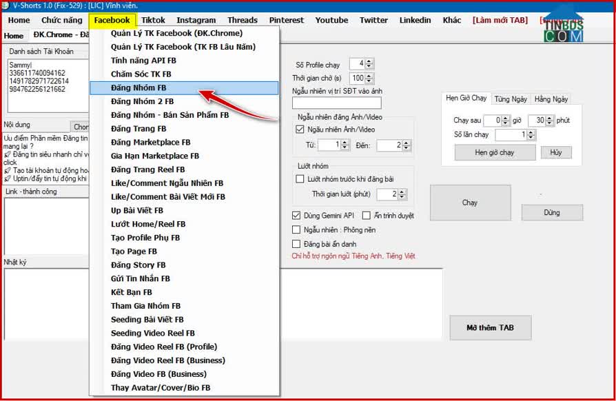Open the Threads menu
Viewport: 616px width, 401px height.
point(243,20)
